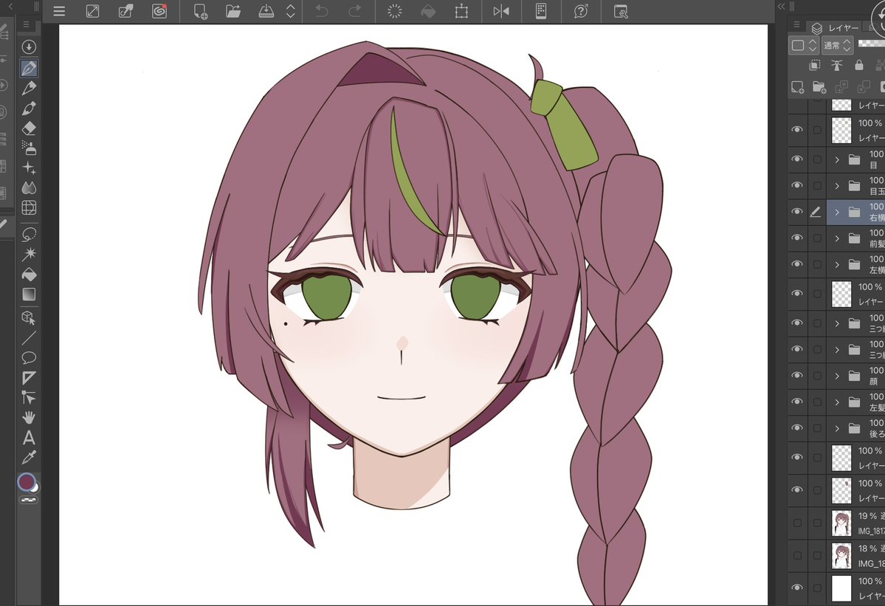Select the Brush tool

coord(29,109)
